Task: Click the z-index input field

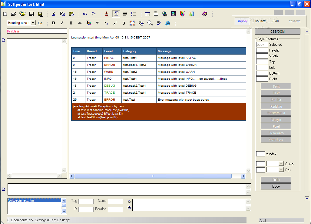Action: [x=260, y=154]
